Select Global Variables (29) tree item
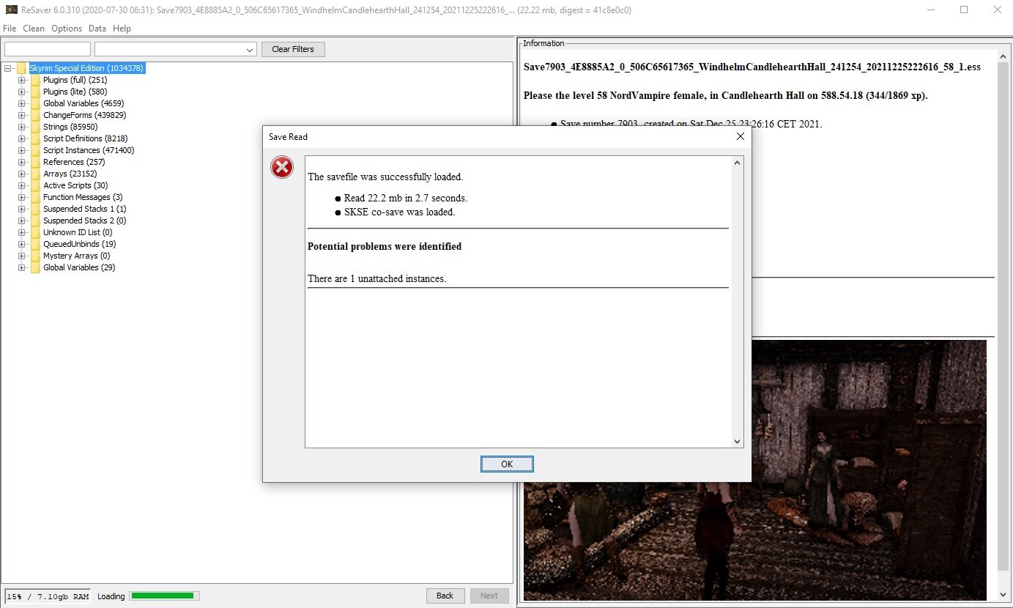 (79, 267)
